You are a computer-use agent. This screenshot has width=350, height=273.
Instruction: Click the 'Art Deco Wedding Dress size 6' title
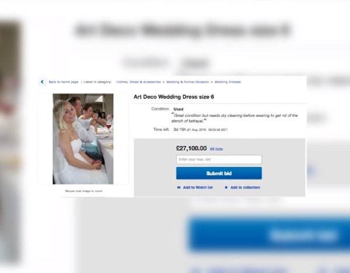tap(174, 97)
